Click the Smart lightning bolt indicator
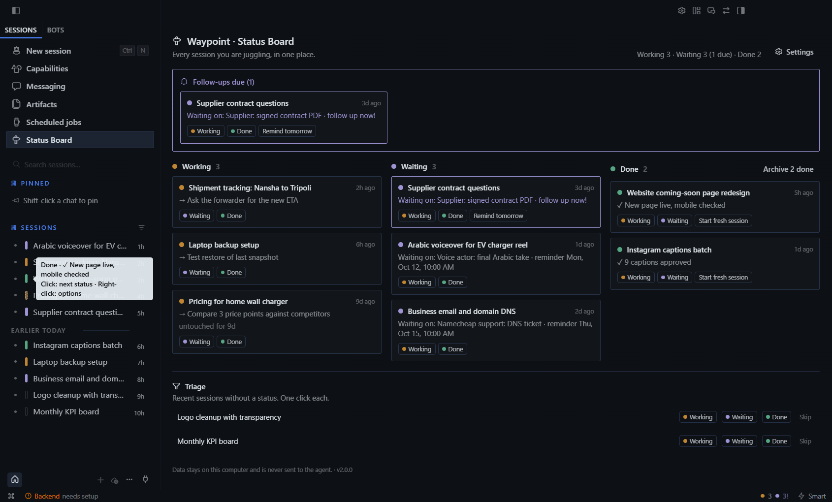 [x=812, y=496]
